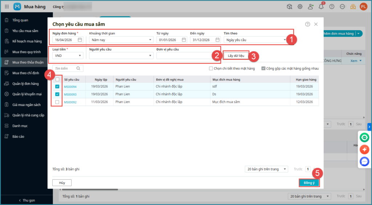Open calendar picker for Ngày đơn hàng
372x205 pixels.
[x=80, y=40]
